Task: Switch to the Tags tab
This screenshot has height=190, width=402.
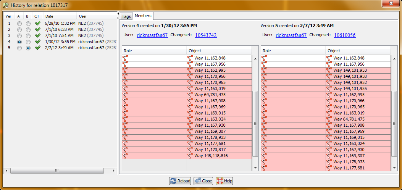Action: coord(126,16)
